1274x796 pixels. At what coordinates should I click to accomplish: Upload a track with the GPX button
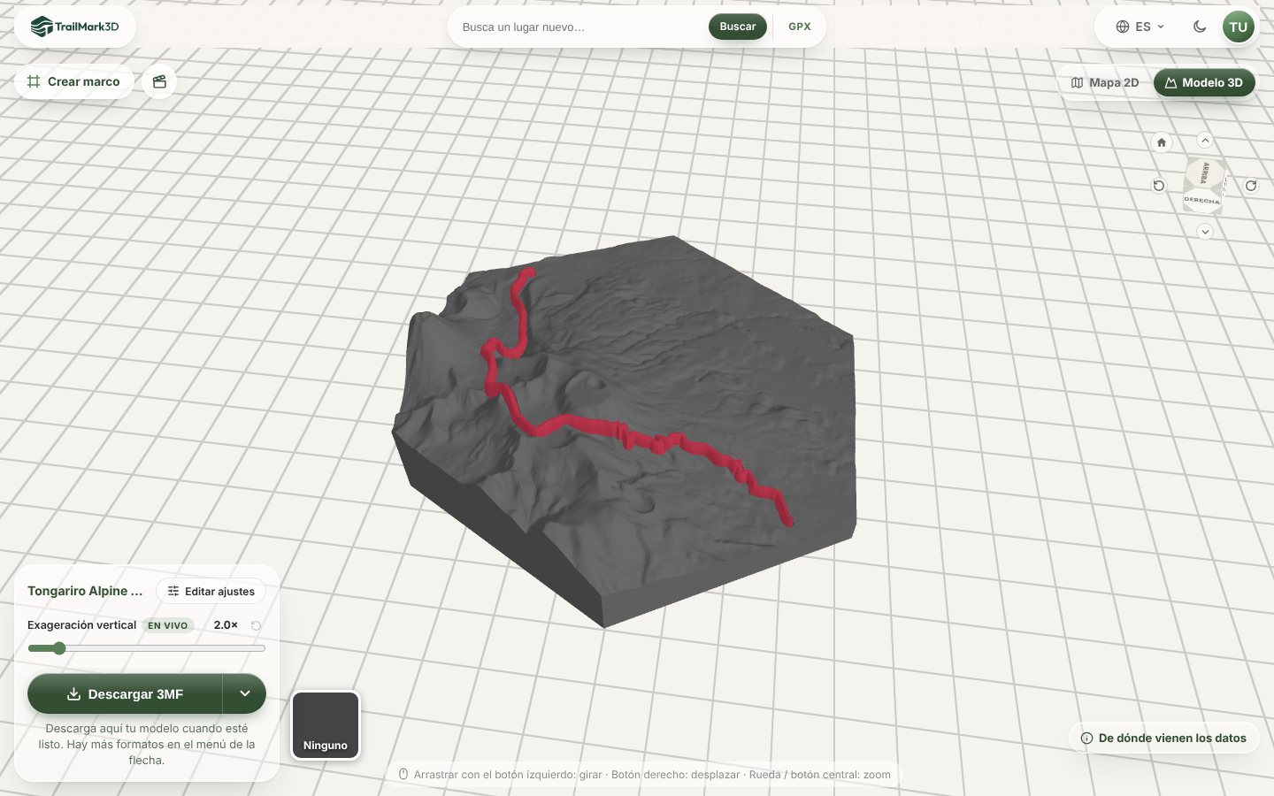[x=800, y=27]
